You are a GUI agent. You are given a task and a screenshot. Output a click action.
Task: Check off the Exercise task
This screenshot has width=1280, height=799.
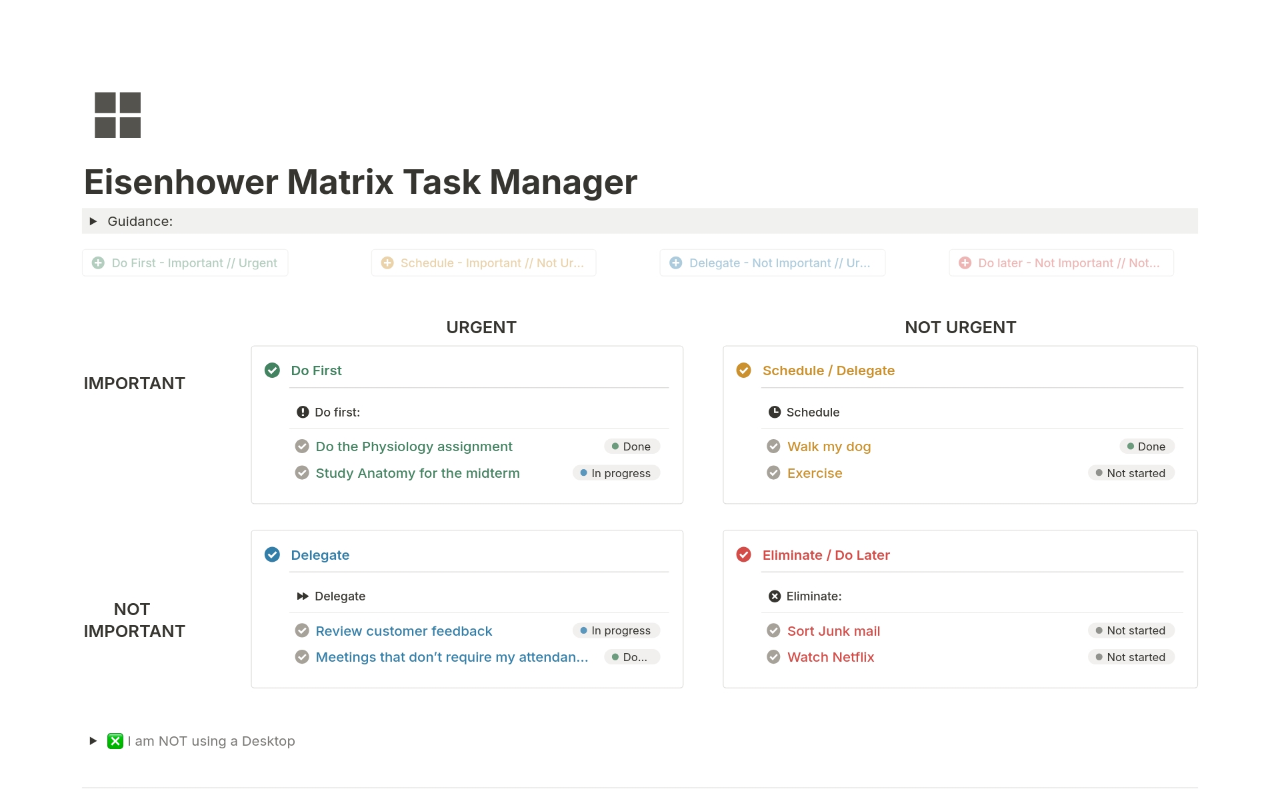(x=773, y=473)
